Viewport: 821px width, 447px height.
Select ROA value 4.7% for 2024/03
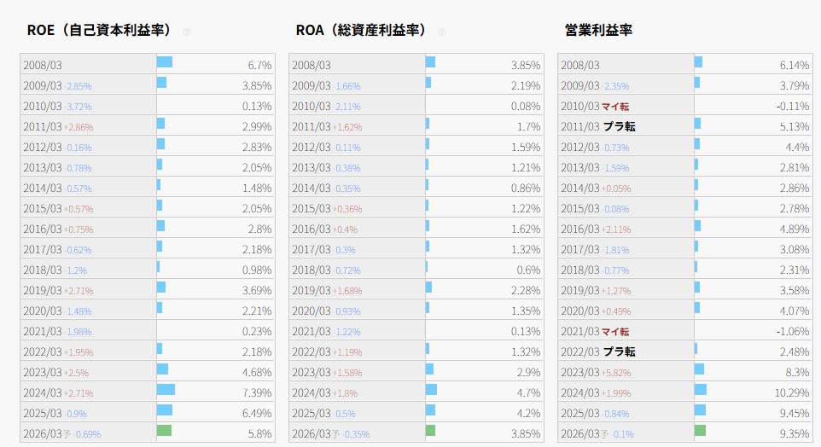[x=529, y=392]
